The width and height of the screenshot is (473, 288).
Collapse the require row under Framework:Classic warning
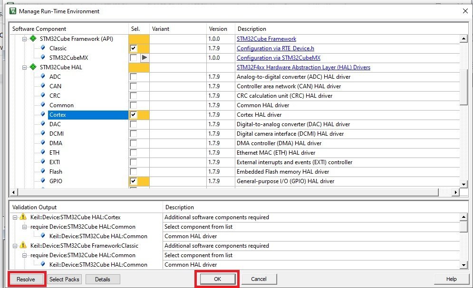click(x=24, y=255)
